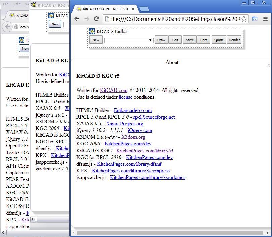
Task: Click the blue extension icon beside the star
Action: 255,19
